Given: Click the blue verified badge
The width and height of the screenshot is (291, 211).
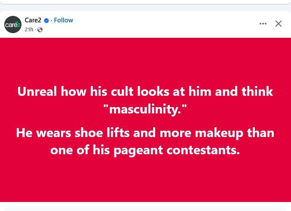Looking at the screenshot, I should [46, 21].
